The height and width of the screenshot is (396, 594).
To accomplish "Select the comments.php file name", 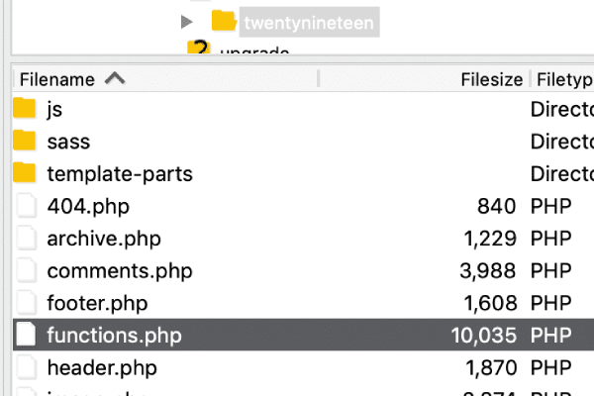I will click(120, 271).
